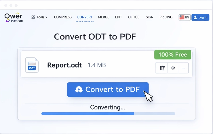This screenshot has height=134, width=213.
Task: Select the CONVERT menu item
Action: (85, 17)
